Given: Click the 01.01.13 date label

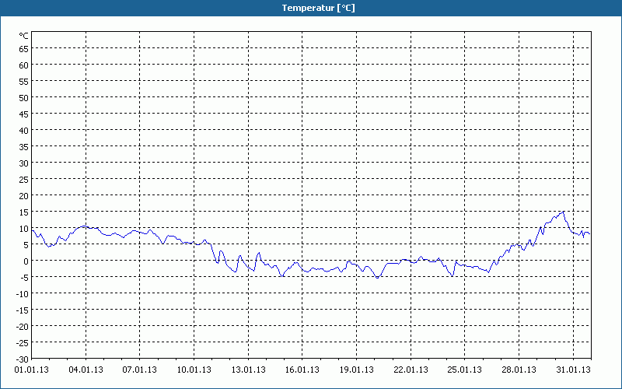Looking at the screenshot, I should coord(32,370).
